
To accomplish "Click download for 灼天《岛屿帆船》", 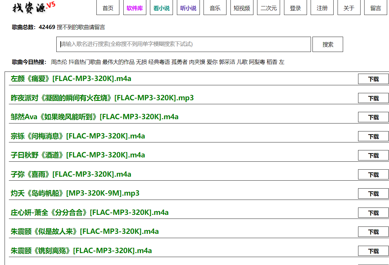I will coord(373,193).
